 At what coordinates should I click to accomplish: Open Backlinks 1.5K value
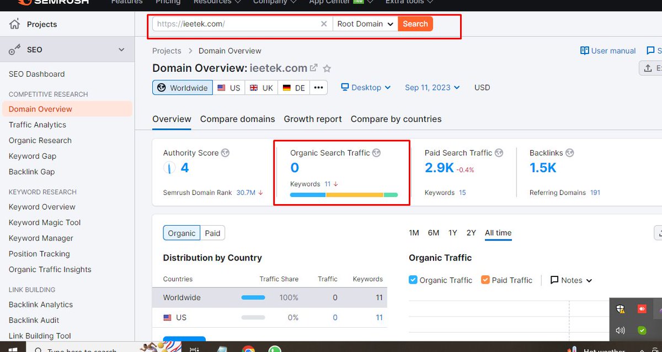tap(543, 168)
